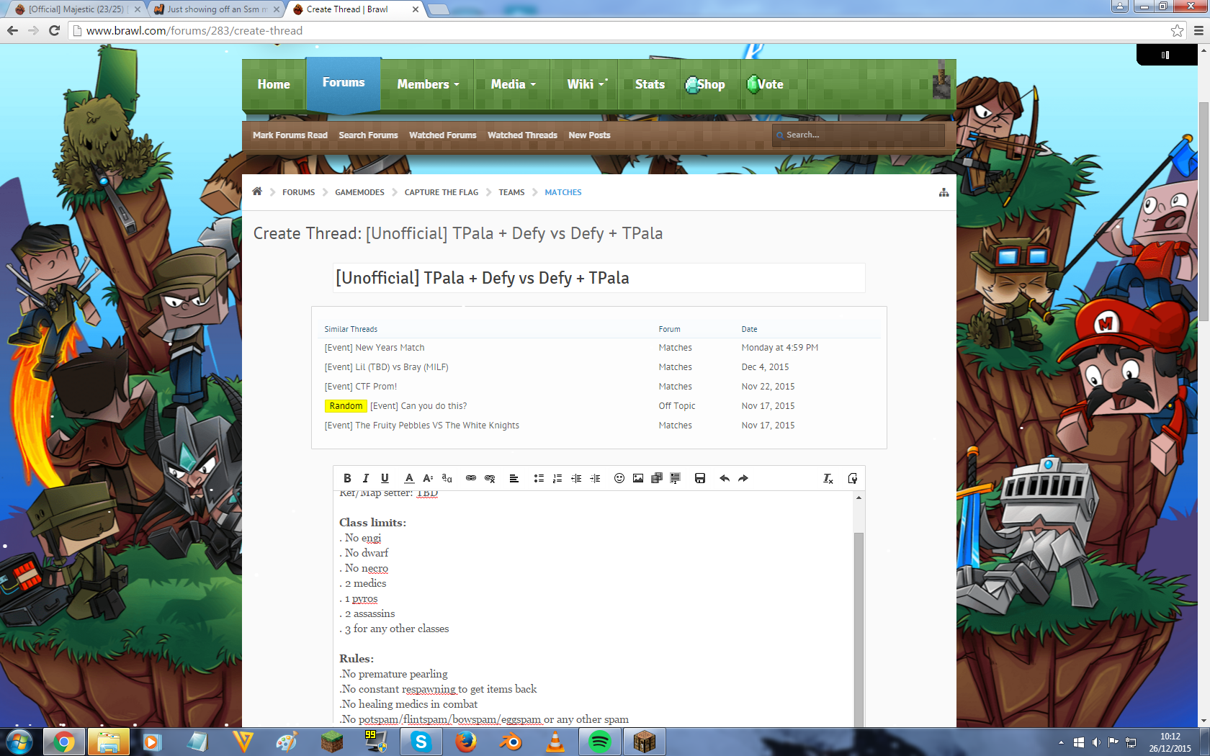Navigate to FORUMS breadcrumb
Screen dimensions: 1210x756
coord(298,192)
